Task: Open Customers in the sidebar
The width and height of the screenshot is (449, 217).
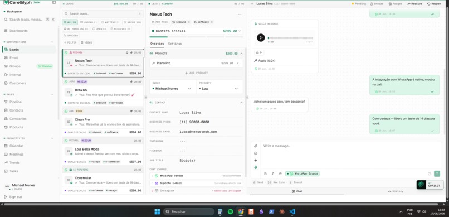Action: (17, 83)
